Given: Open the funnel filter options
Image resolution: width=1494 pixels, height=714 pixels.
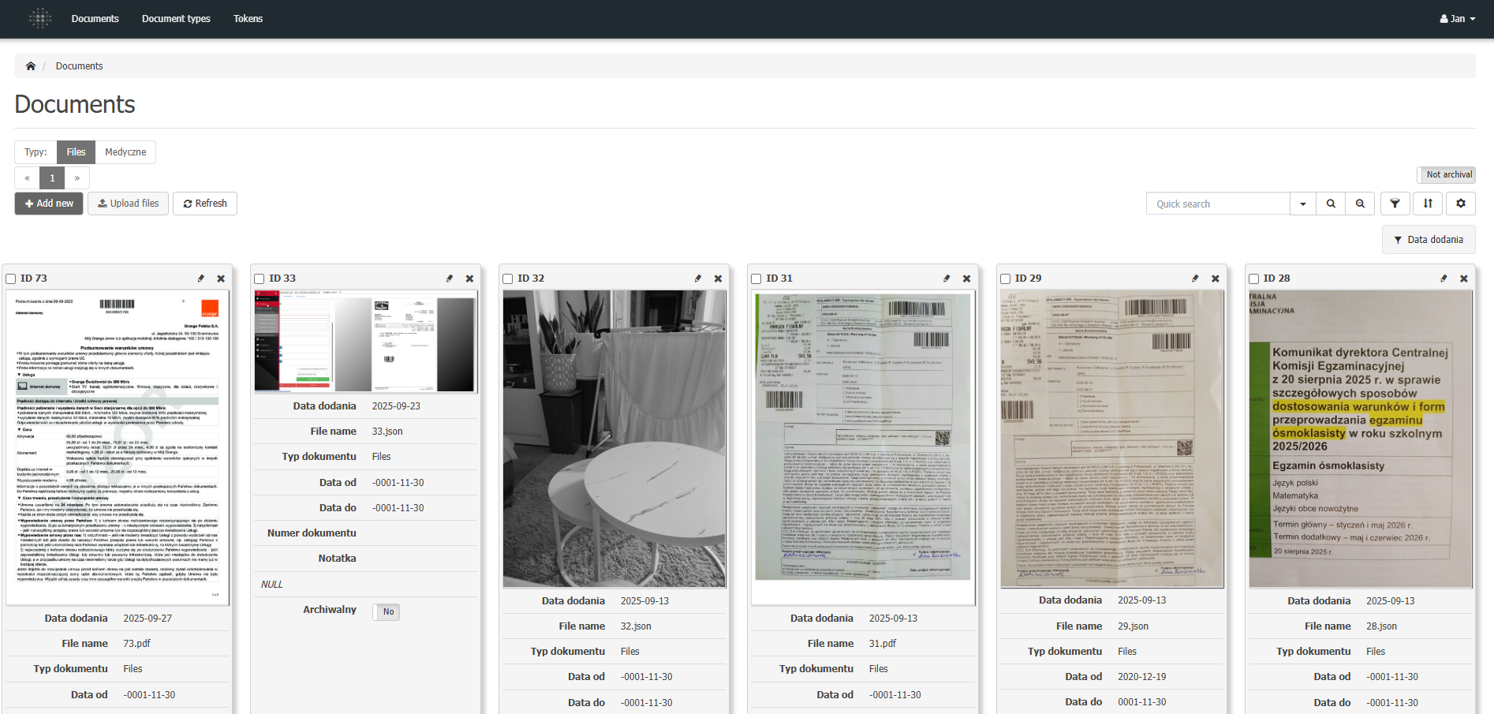Looking at the screenshot, I should 1395,204.
